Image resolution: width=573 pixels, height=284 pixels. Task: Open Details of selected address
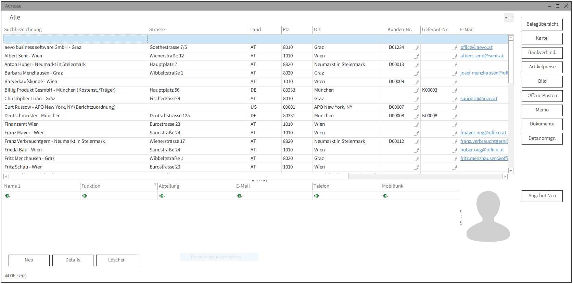73,260
